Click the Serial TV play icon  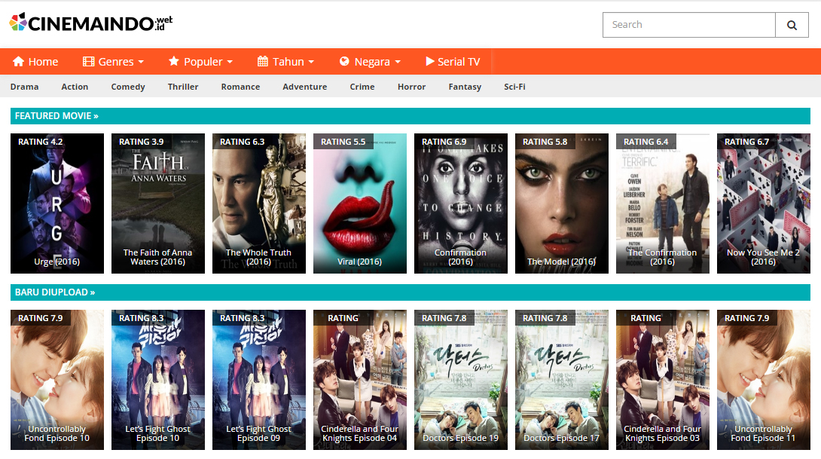(430, 61)
